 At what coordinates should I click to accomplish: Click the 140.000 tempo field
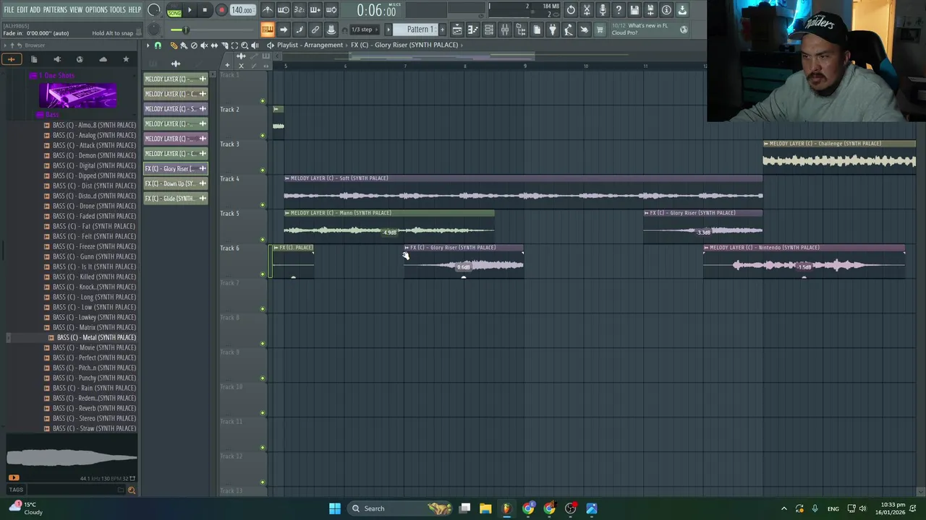242,10
